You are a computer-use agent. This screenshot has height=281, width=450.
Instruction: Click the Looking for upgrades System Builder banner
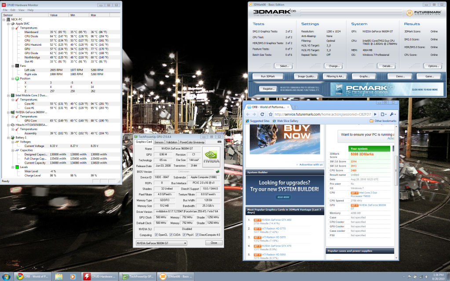[285, 190]
